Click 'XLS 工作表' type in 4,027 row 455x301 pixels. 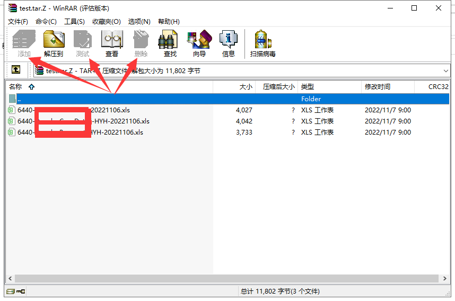pos(317,110)
